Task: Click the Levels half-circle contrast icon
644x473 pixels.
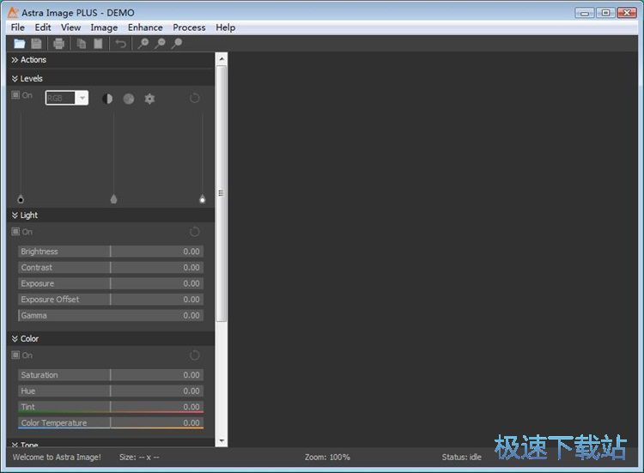Action: click(107, 99)
